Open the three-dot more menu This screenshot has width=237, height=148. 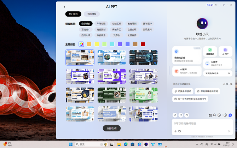pyautogui.click(x=220, y=5)
